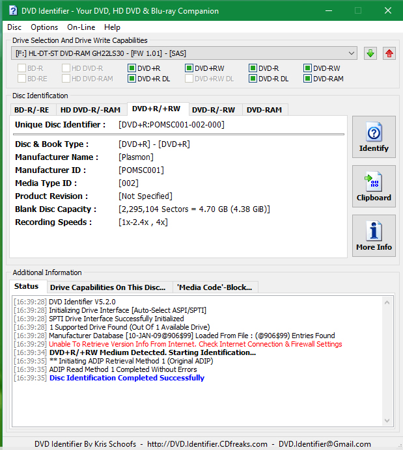Open the Help menu
Viewport: 403px width, 450px height.
112,27
